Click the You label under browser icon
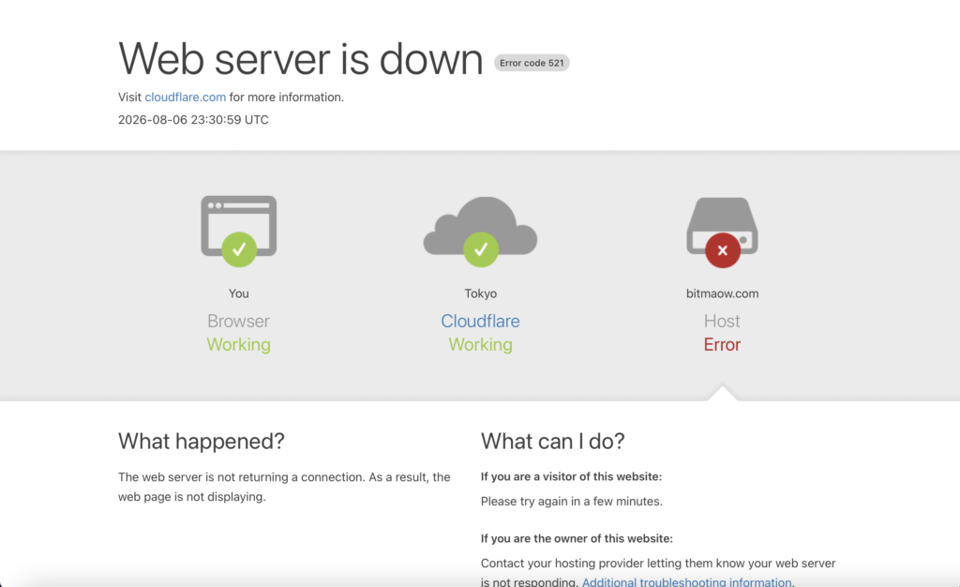Viewport: 960px width, 587px height. coord(239,293)
